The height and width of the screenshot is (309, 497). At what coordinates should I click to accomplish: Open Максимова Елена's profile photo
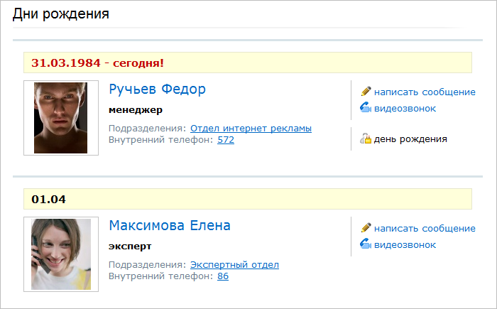click(60, 254)
